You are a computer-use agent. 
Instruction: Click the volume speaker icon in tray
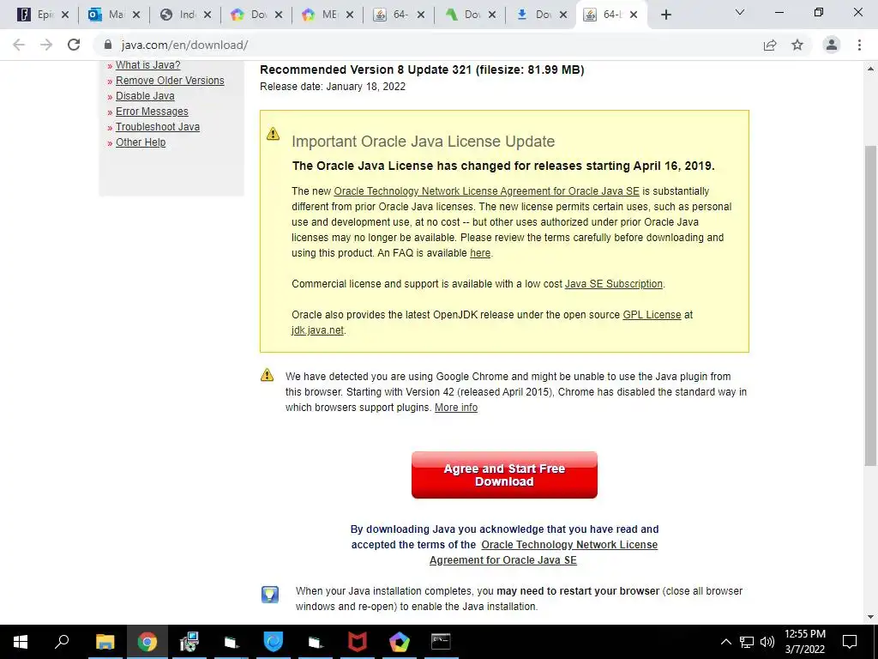[767, 642]
